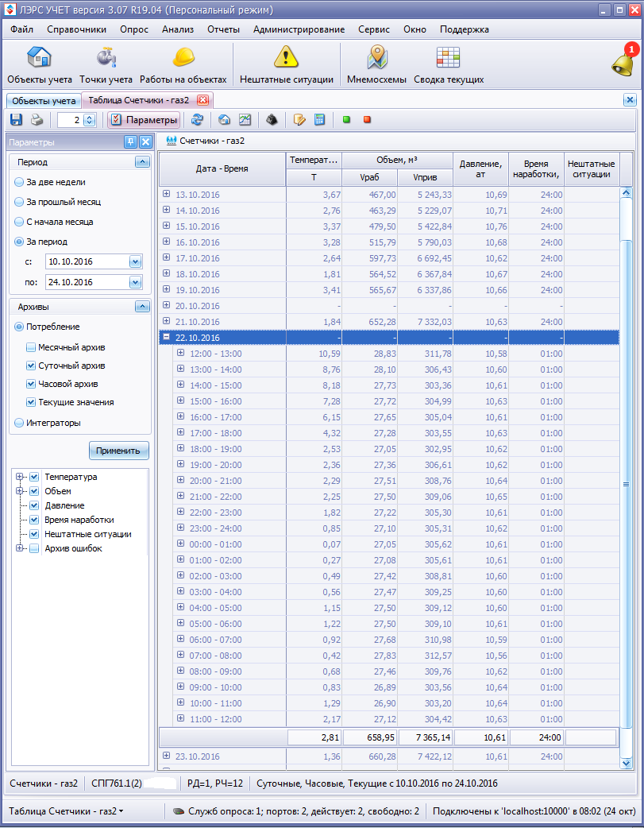Click the decimal places stepper arrows

90,120
